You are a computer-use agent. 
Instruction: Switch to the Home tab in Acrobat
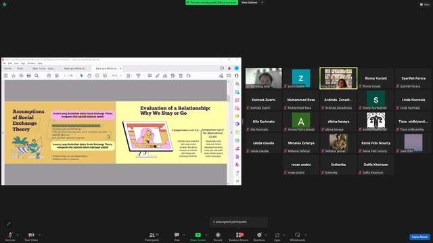point(7,68)
